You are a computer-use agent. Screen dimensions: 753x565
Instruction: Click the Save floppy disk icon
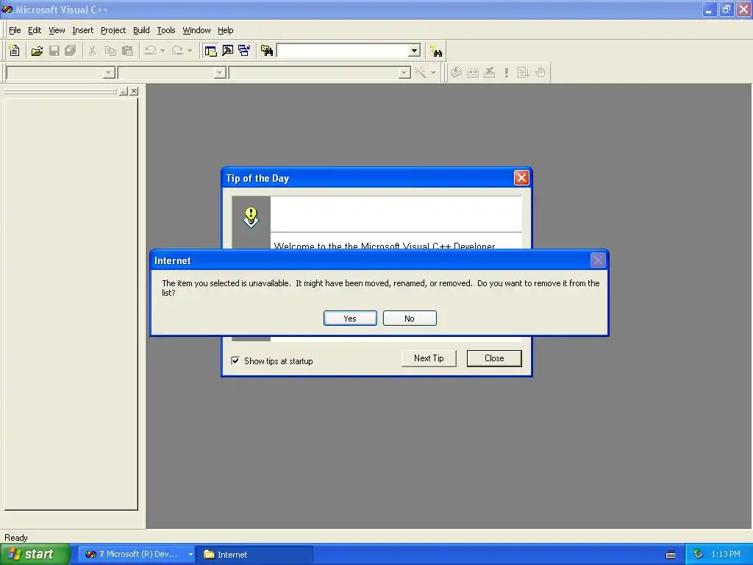point(54,51)
